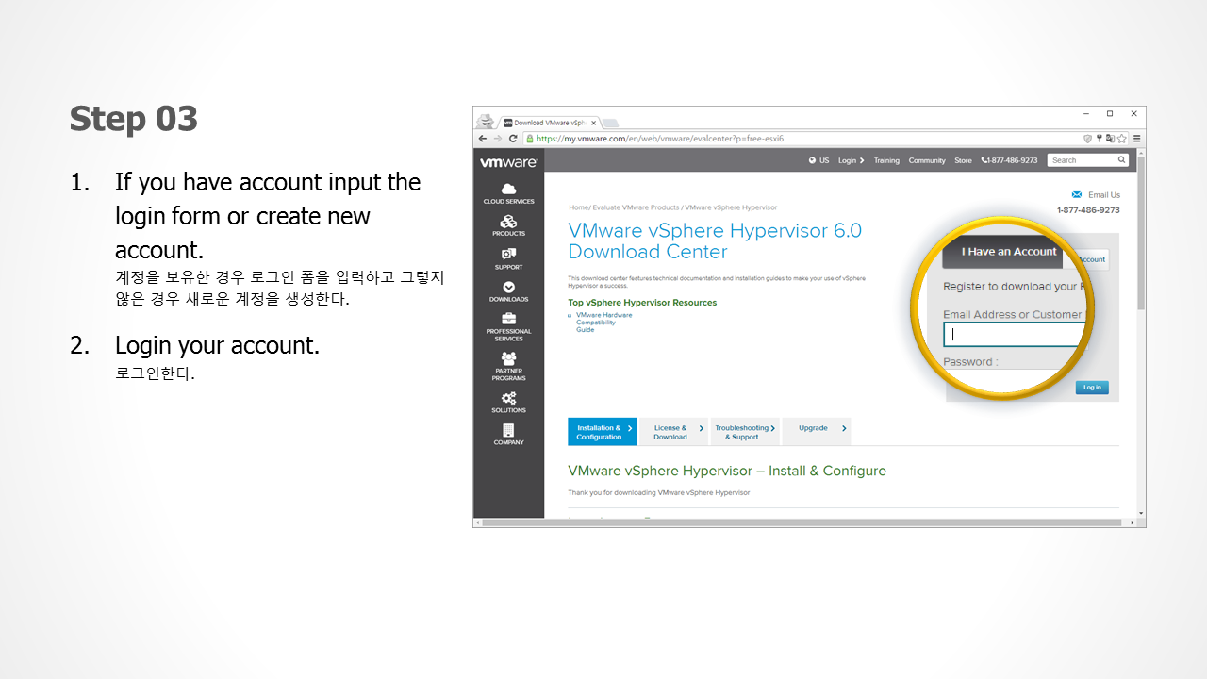1207x679 pixels.
Task: Select the Download VMware vSphere browser tab
Action: (549, 123)
